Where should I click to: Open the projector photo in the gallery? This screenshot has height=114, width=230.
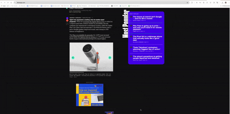tap(91, 57)
